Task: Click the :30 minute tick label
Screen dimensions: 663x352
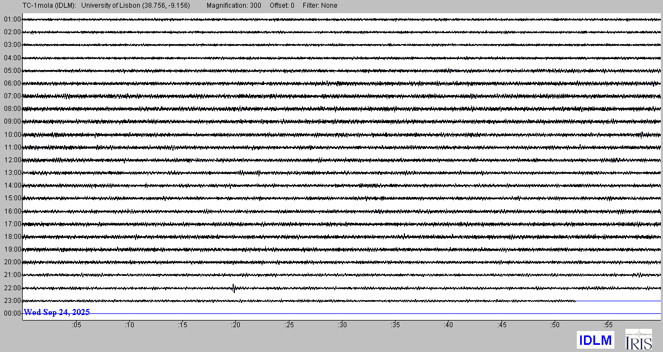Action: [x=342, y=325]
